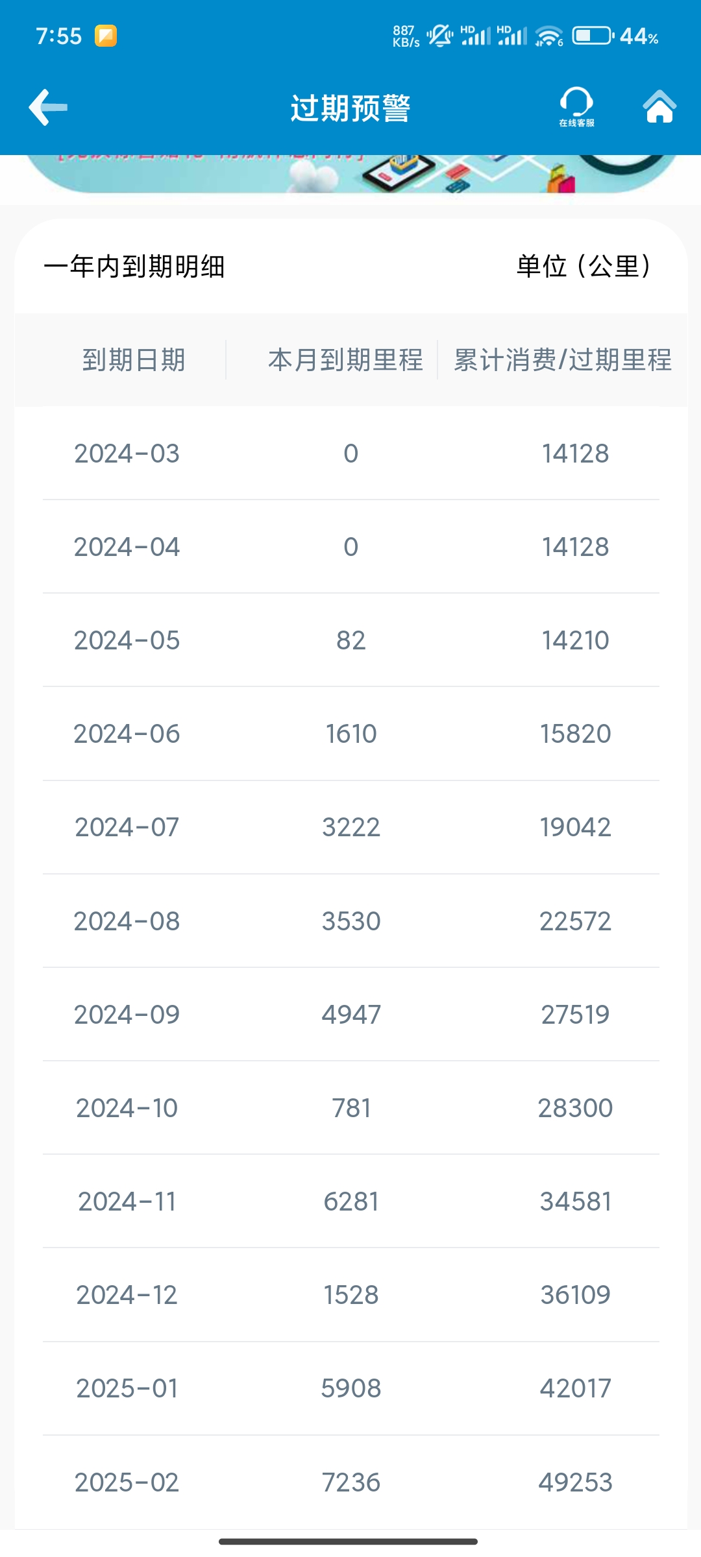Tap the battery indicator icon

(x=593, y=35)
